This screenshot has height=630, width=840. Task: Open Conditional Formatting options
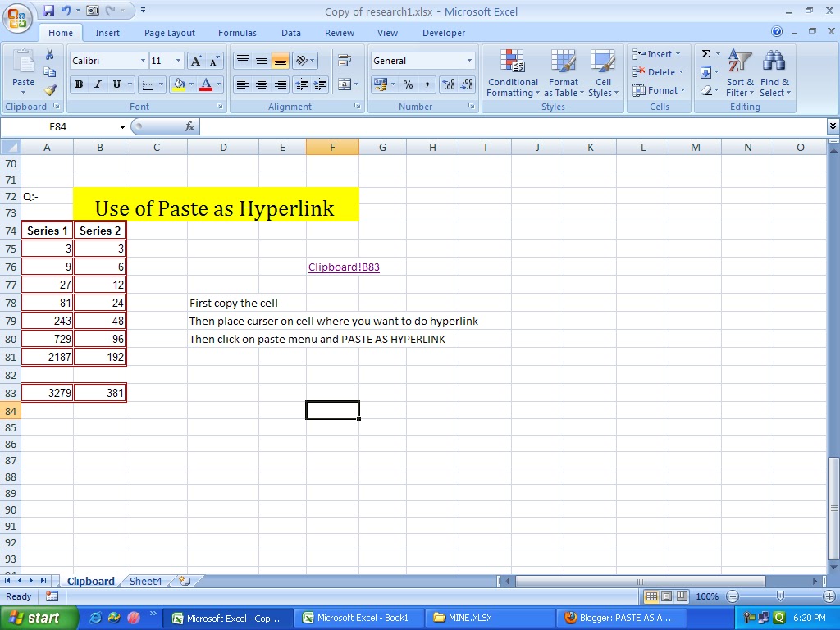pos(513,74)
